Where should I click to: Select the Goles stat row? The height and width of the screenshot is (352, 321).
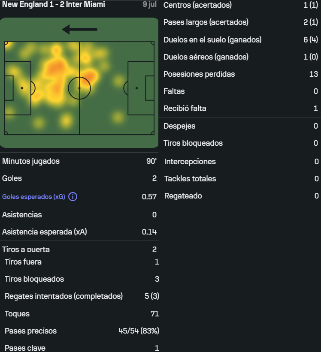tap(79, 178)
